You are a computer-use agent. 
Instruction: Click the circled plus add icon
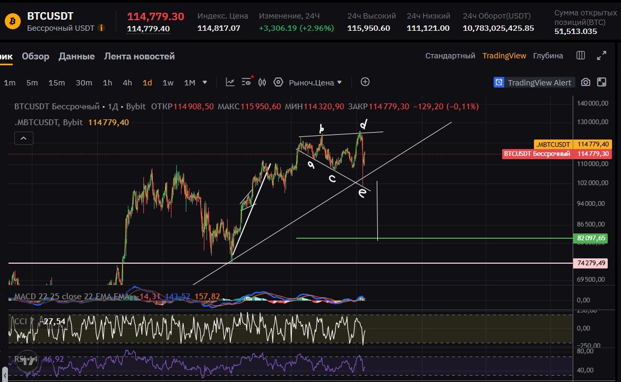point(365,82)
